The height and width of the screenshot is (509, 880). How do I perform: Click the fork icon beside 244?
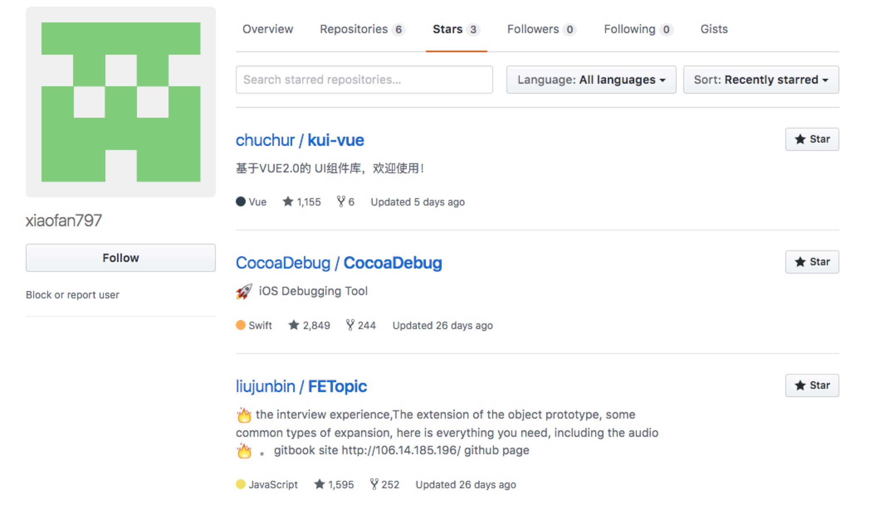pyautogui.click(x=350, y=325)
